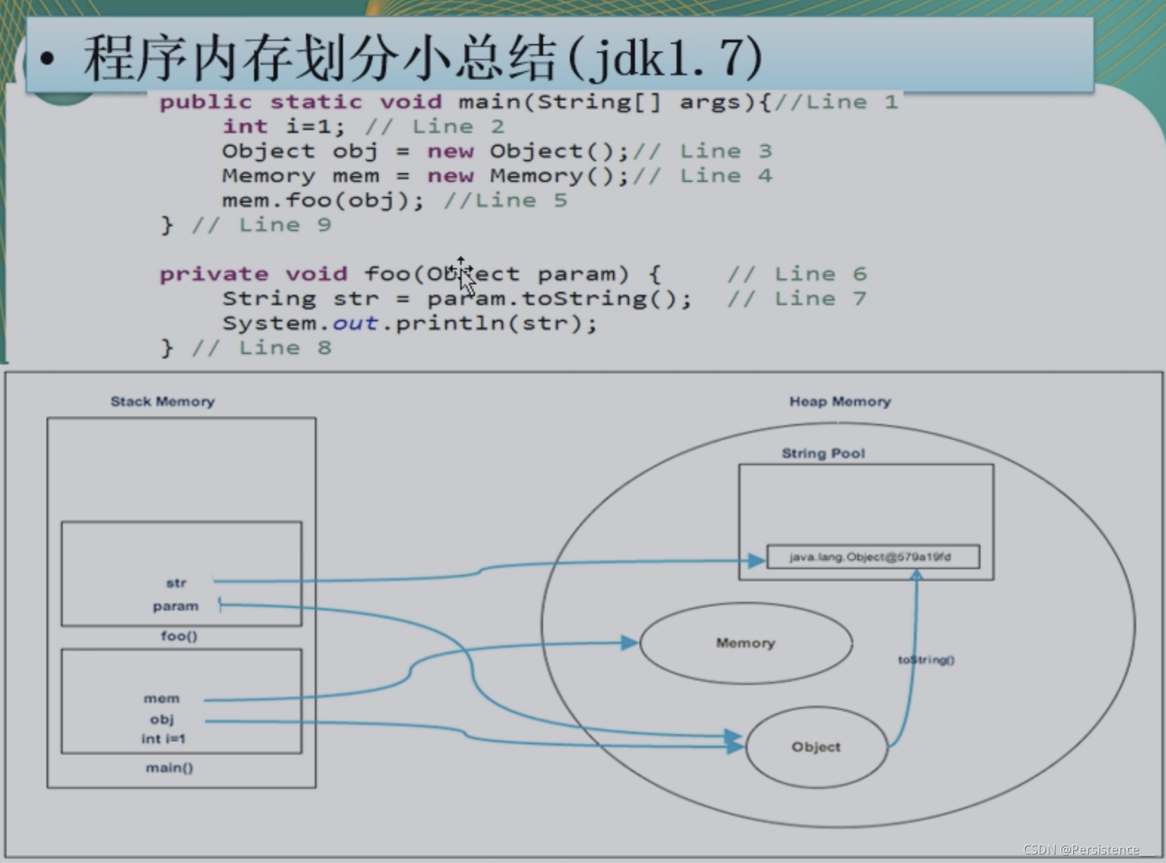
Task: Click the 'Memory' ellipse in the heap
Action: coord(746,643)
